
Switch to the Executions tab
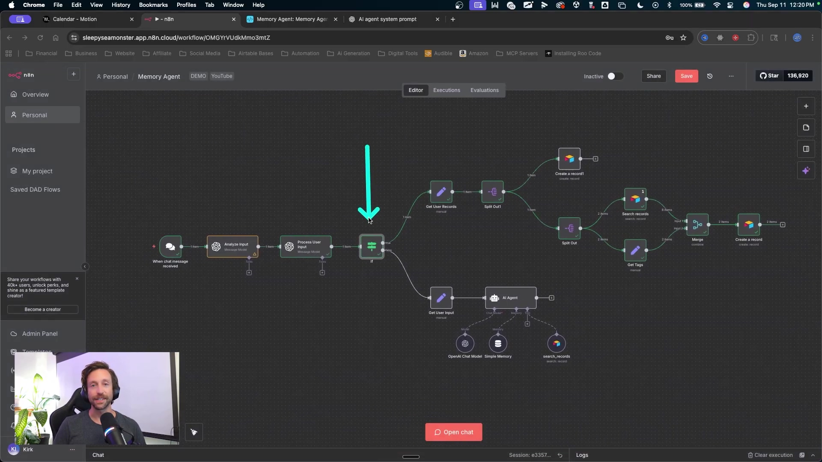pyautogui.click(x=446, y=90)
